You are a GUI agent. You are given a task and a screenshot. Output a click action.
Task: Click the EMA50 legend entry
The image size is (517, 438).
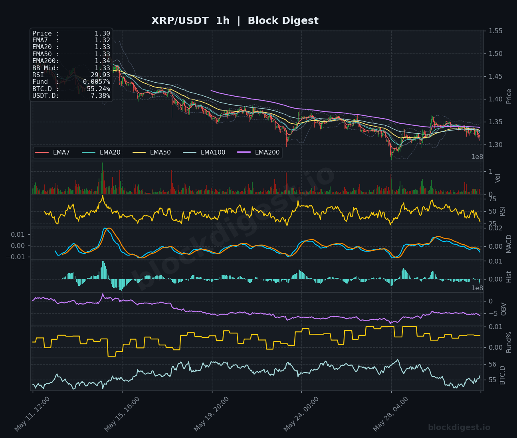(x=151, y=153)
